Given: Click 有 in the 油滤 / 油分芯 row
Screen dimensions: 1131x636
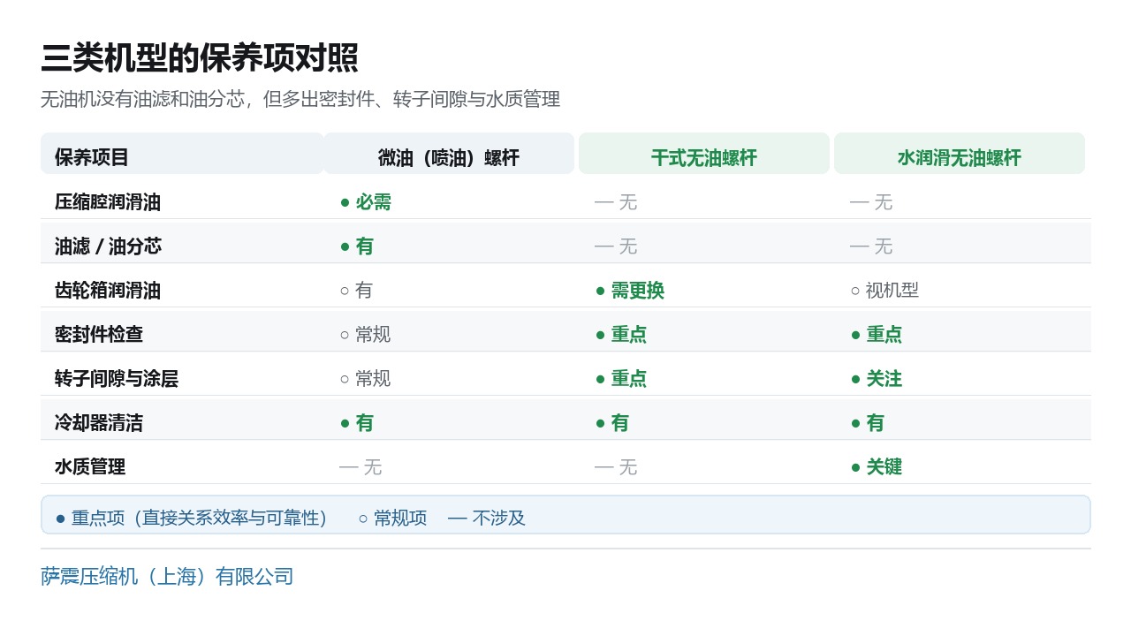Looking at the screenshot, I should 357,246.
